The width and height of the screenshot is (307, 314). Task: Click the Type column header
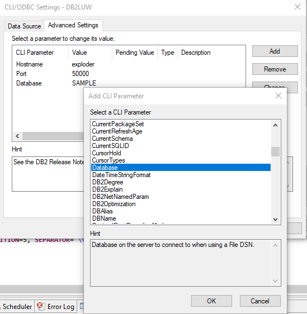(168, 53)
